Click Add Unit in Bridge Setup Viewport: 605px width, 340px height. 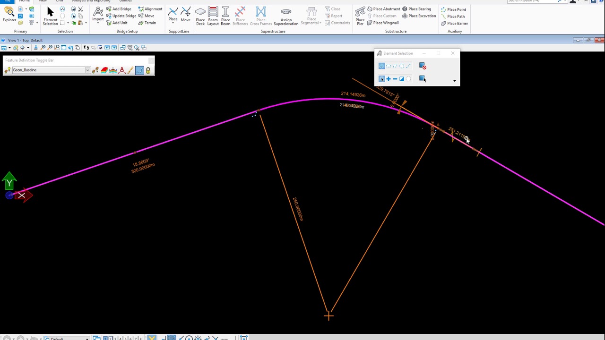tap(117, 23)
